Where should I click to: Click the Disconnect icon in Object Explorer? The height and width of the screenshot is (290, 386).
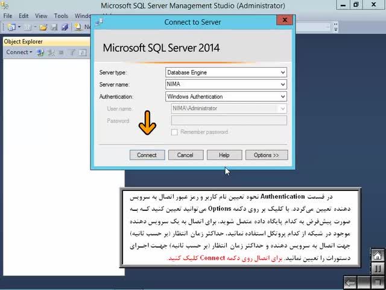(51, 53)
